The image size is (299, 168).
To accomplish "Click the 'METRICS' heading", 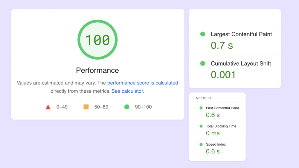I will [203, 98].
